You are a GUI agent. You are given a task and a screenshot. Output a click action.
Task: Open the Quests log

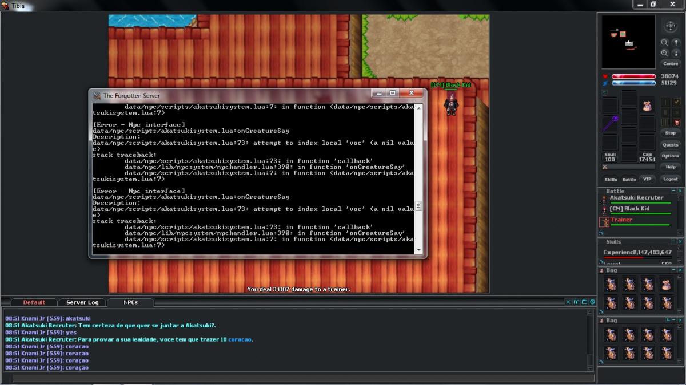click(x=670, y=145)
